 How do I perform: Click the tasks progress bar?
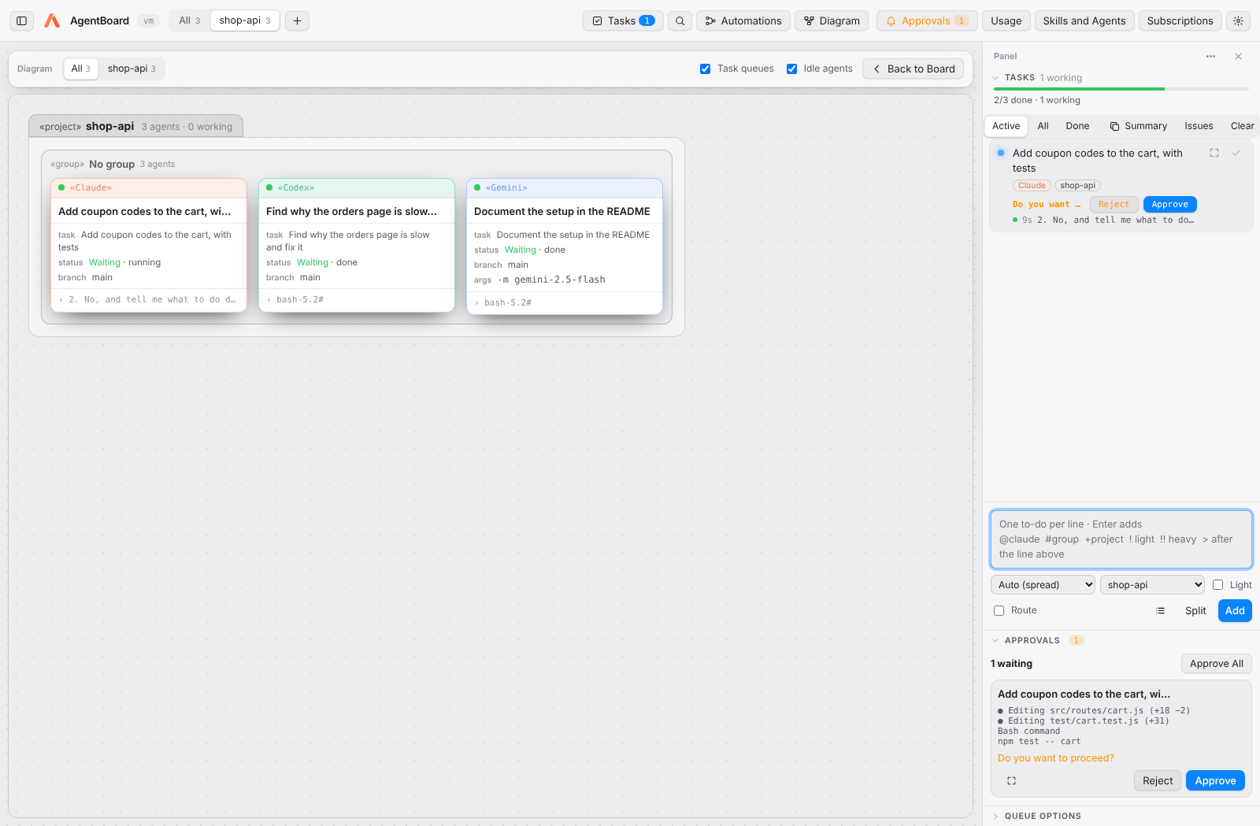click(1121, 89)
